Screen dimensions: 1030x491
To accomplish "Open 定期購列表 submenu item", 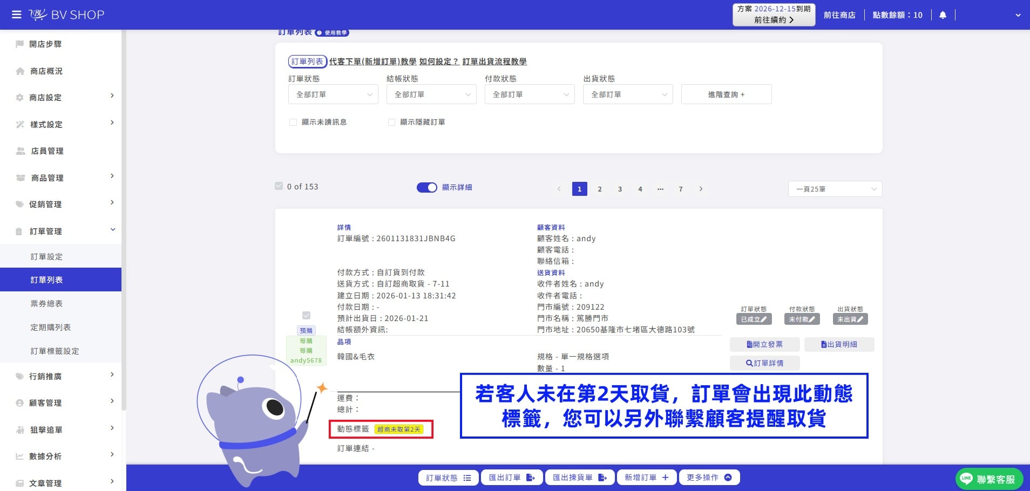I will tap(60, 327).
